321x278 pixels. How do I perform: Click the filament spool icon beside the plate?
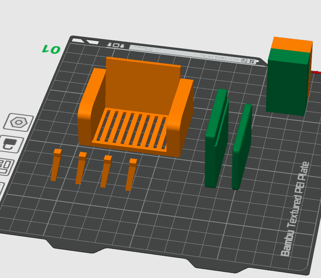click(11, 144)
